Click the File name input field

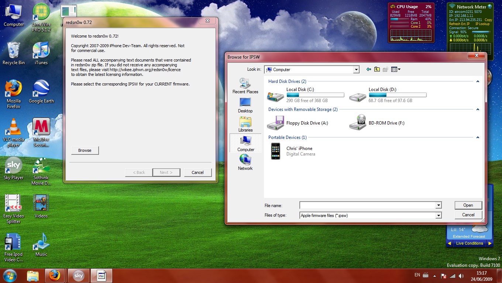coord(368,205)
